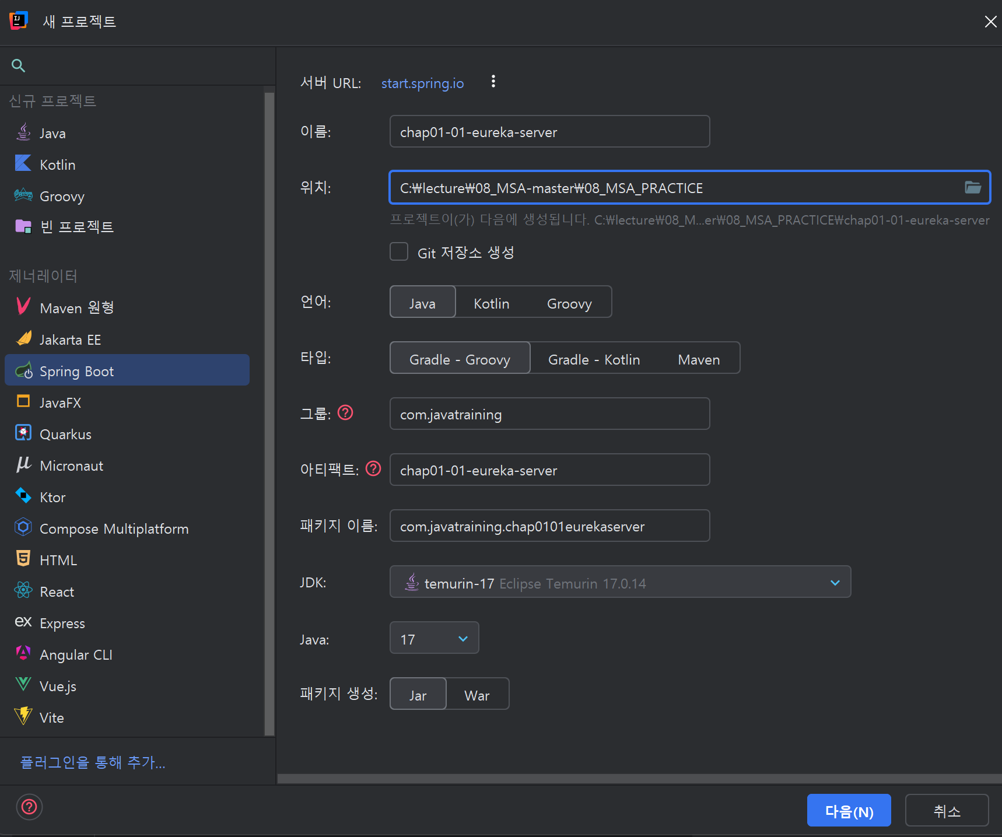
Task: Click the horizontal scrollbar under the form
Action: (x=639, y=779)
